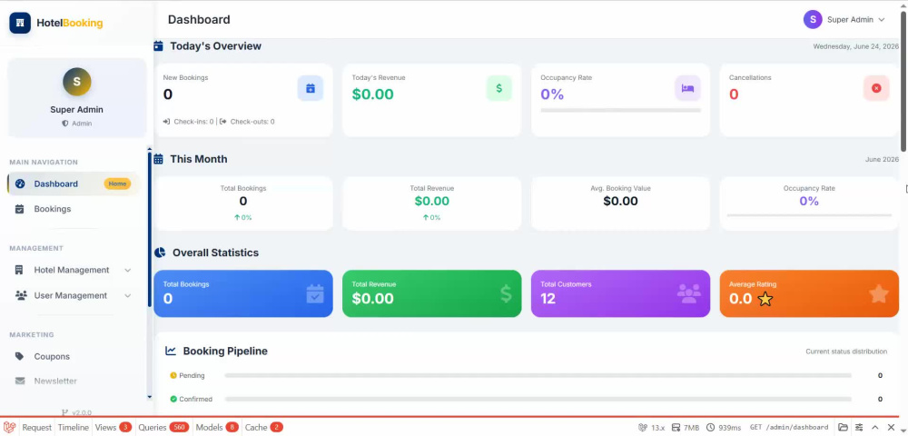The width and height of the screenshot is (908, 436).
Task: Click the User Management people icon
Action: click(x=21, y=296)
